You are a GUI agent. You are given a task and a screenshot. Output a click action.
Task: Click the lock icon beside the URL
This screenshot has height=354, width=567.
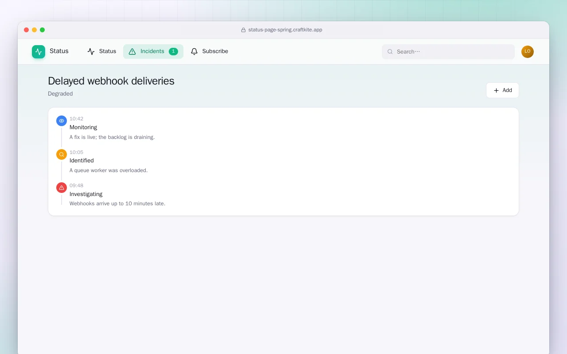pos(243,30)
